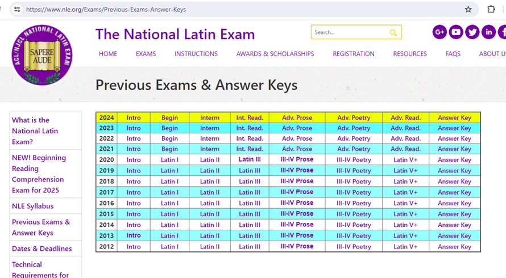
Task: Open the 2017 Latin III exam
Action: [x=250, y=192]
